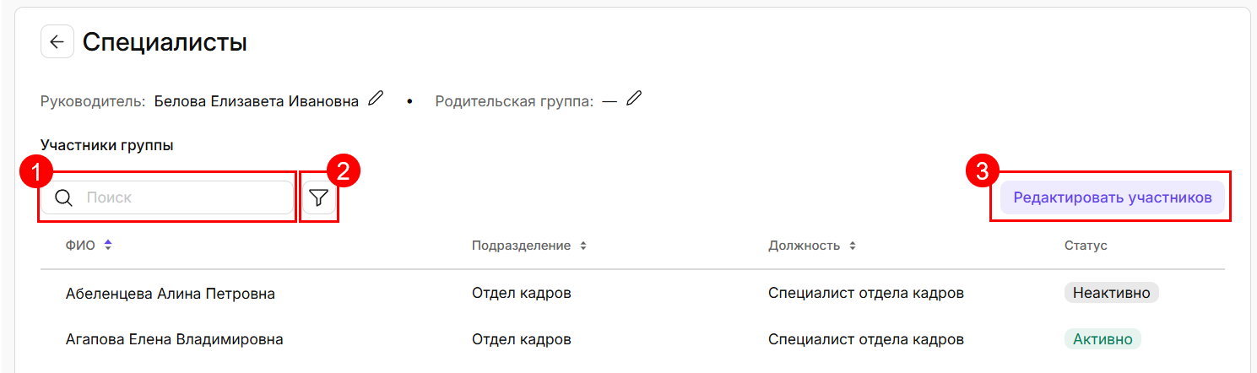
Task: Go back using the arrow button
Action: [x=57, y=42]
